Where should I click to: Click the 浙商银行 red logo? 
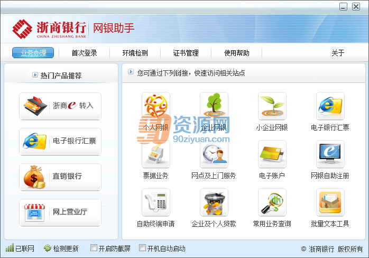point(22,29)
